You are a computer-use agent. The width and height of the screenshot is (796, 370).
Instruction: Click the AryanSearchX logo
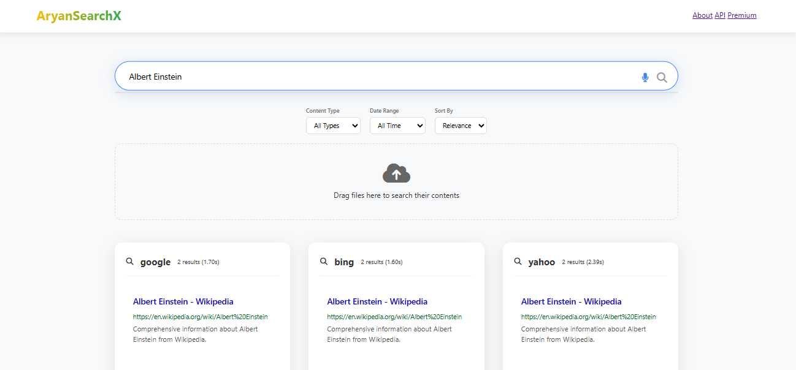(78, 16)
